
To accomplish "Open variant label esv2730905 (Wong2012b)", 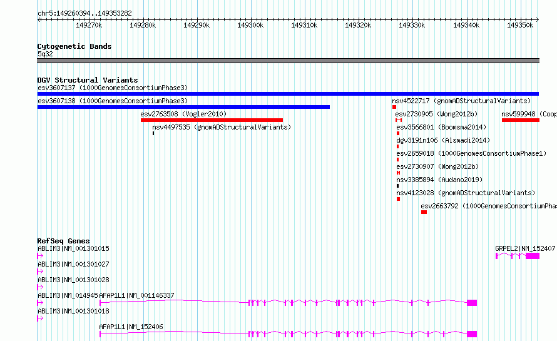I will 437,114.
